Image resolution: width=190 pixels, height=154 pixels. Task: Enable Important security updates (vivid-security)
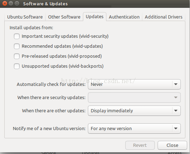tap(17, 36)
